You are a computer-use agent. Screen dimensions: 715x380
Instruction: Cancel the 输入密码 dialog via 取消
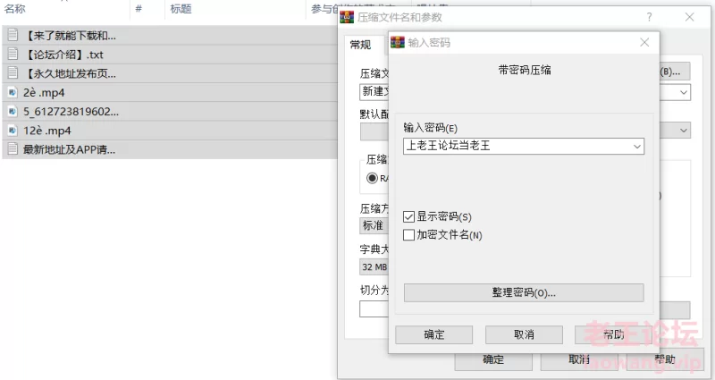point(524,334)
